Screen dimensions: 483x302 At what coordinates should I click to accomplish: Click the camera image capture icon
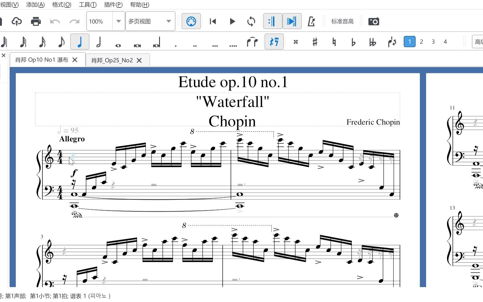[374, 21]
